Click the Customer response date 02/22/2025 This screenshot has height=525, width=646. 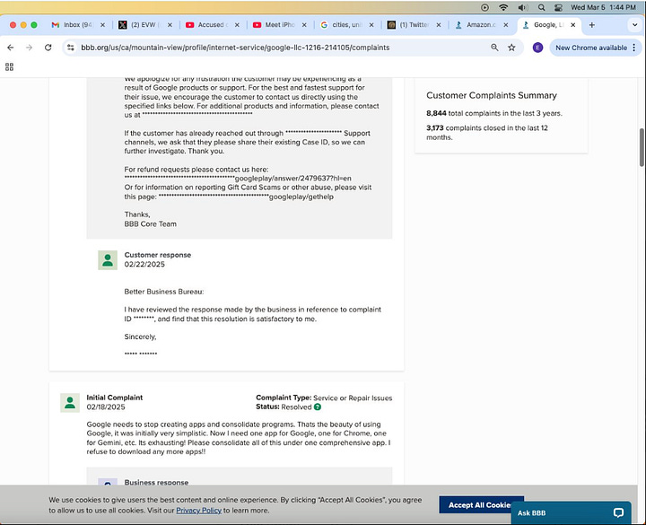144,265
